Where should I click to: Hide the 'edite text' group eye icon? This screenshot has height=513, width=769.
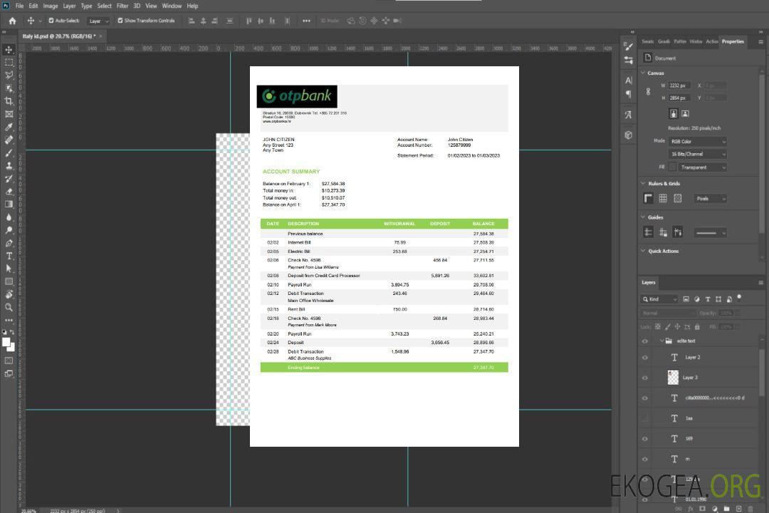click(645, 341)
